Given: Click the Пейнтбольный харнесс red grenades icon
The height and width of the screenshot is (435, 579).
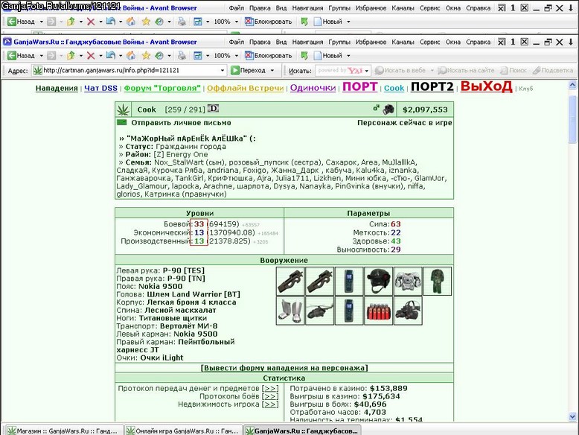Looking at the screenshot, I should tap(379, 311).
